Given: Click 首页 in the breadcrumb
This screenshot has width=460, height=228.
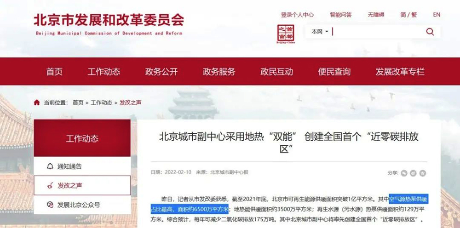Looking at the screenshot, I should tap(78, 103).
